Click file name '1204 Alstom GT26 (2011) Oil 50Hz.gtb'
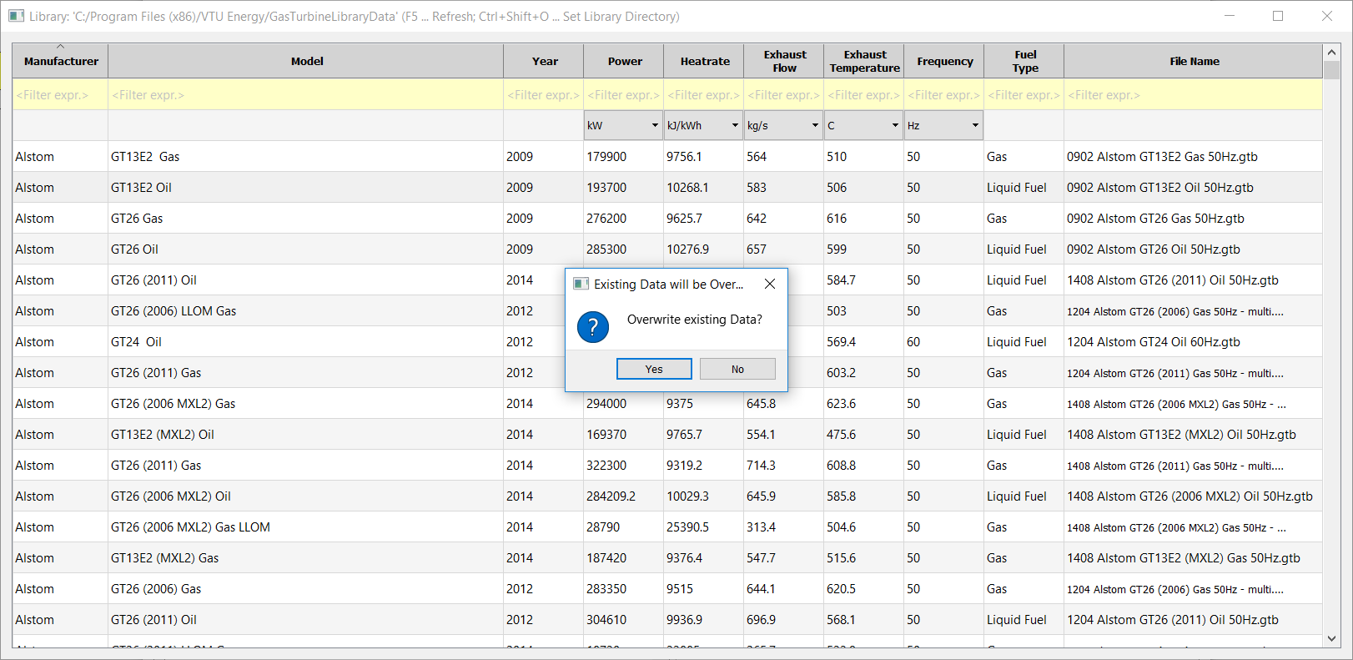 point(1172,620)
